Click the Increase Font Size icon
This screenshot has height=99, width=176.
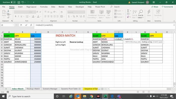(37, 12)
